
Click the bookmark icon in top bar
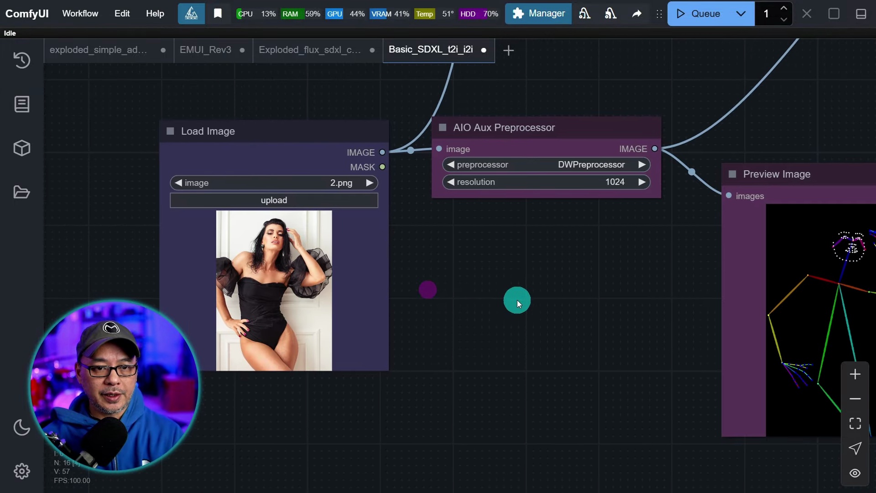(x=218, y=14)
